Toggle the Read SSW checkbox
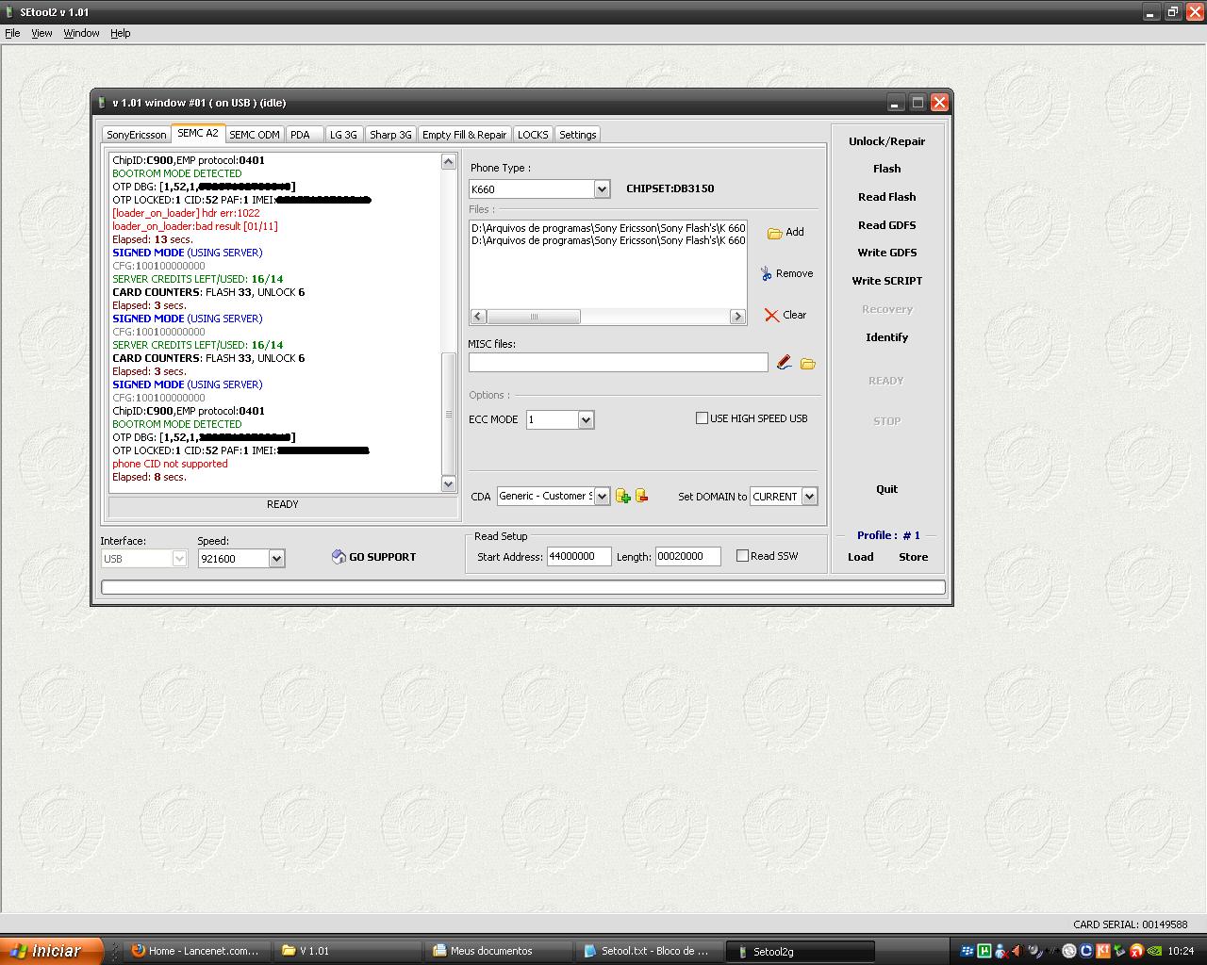This screenshot has height=965, width=1207. pyautogui.click(x=742, y=556)
